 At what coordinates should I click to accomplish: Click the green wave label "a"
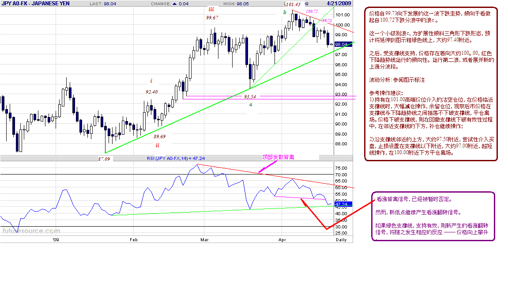click(251, 104)
